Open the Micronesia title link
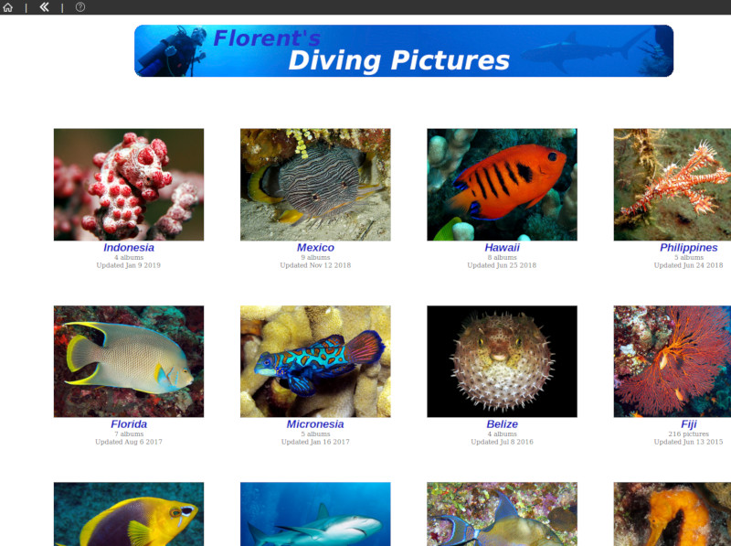731x546 pixels. point(315,424)
